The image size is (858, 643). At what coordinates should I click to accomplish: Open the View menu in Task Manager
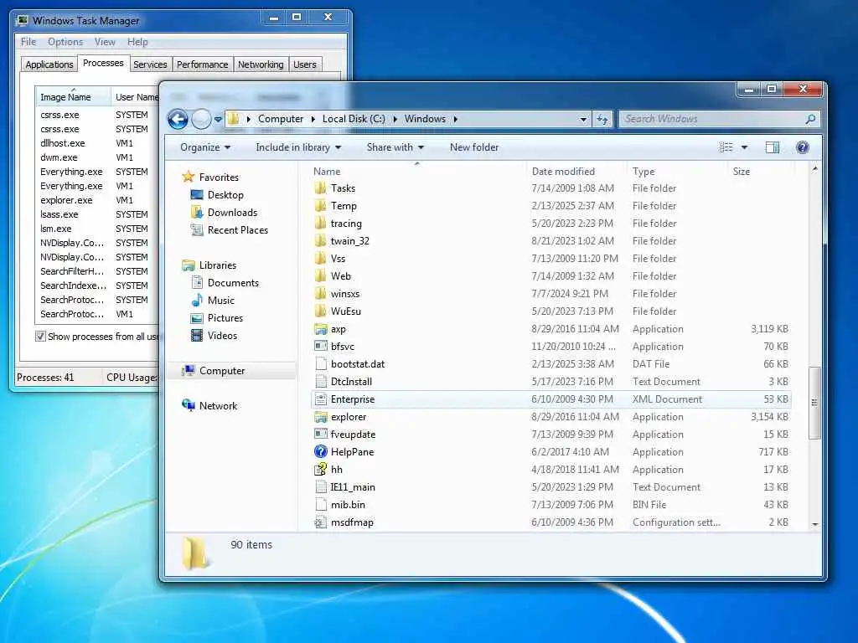[105, 42]
